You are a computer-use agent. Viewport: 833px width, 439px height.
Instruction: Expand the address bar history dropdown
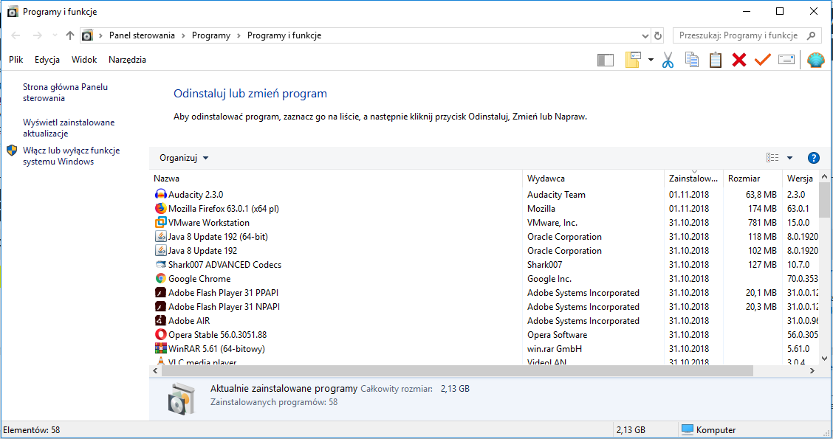(x=645, y=35)
